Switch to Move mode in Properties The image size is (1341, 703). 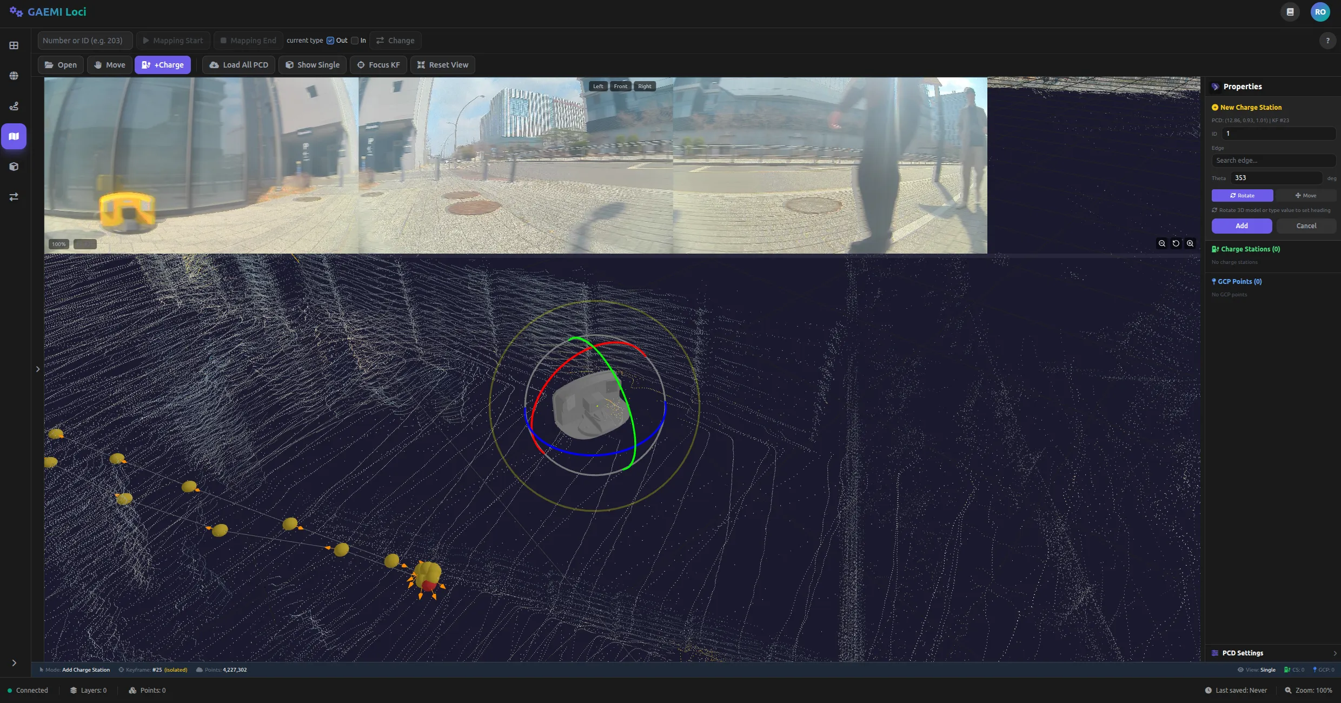click(x=1305, y=195)
